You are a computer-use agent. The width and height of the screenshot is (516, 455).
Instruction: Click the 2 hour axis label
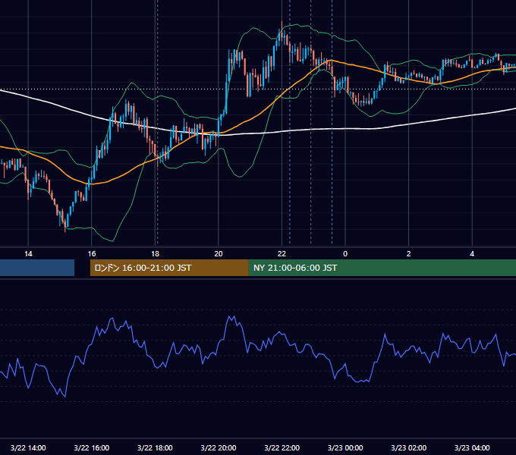pyautogui.click(x=409, y=254)
